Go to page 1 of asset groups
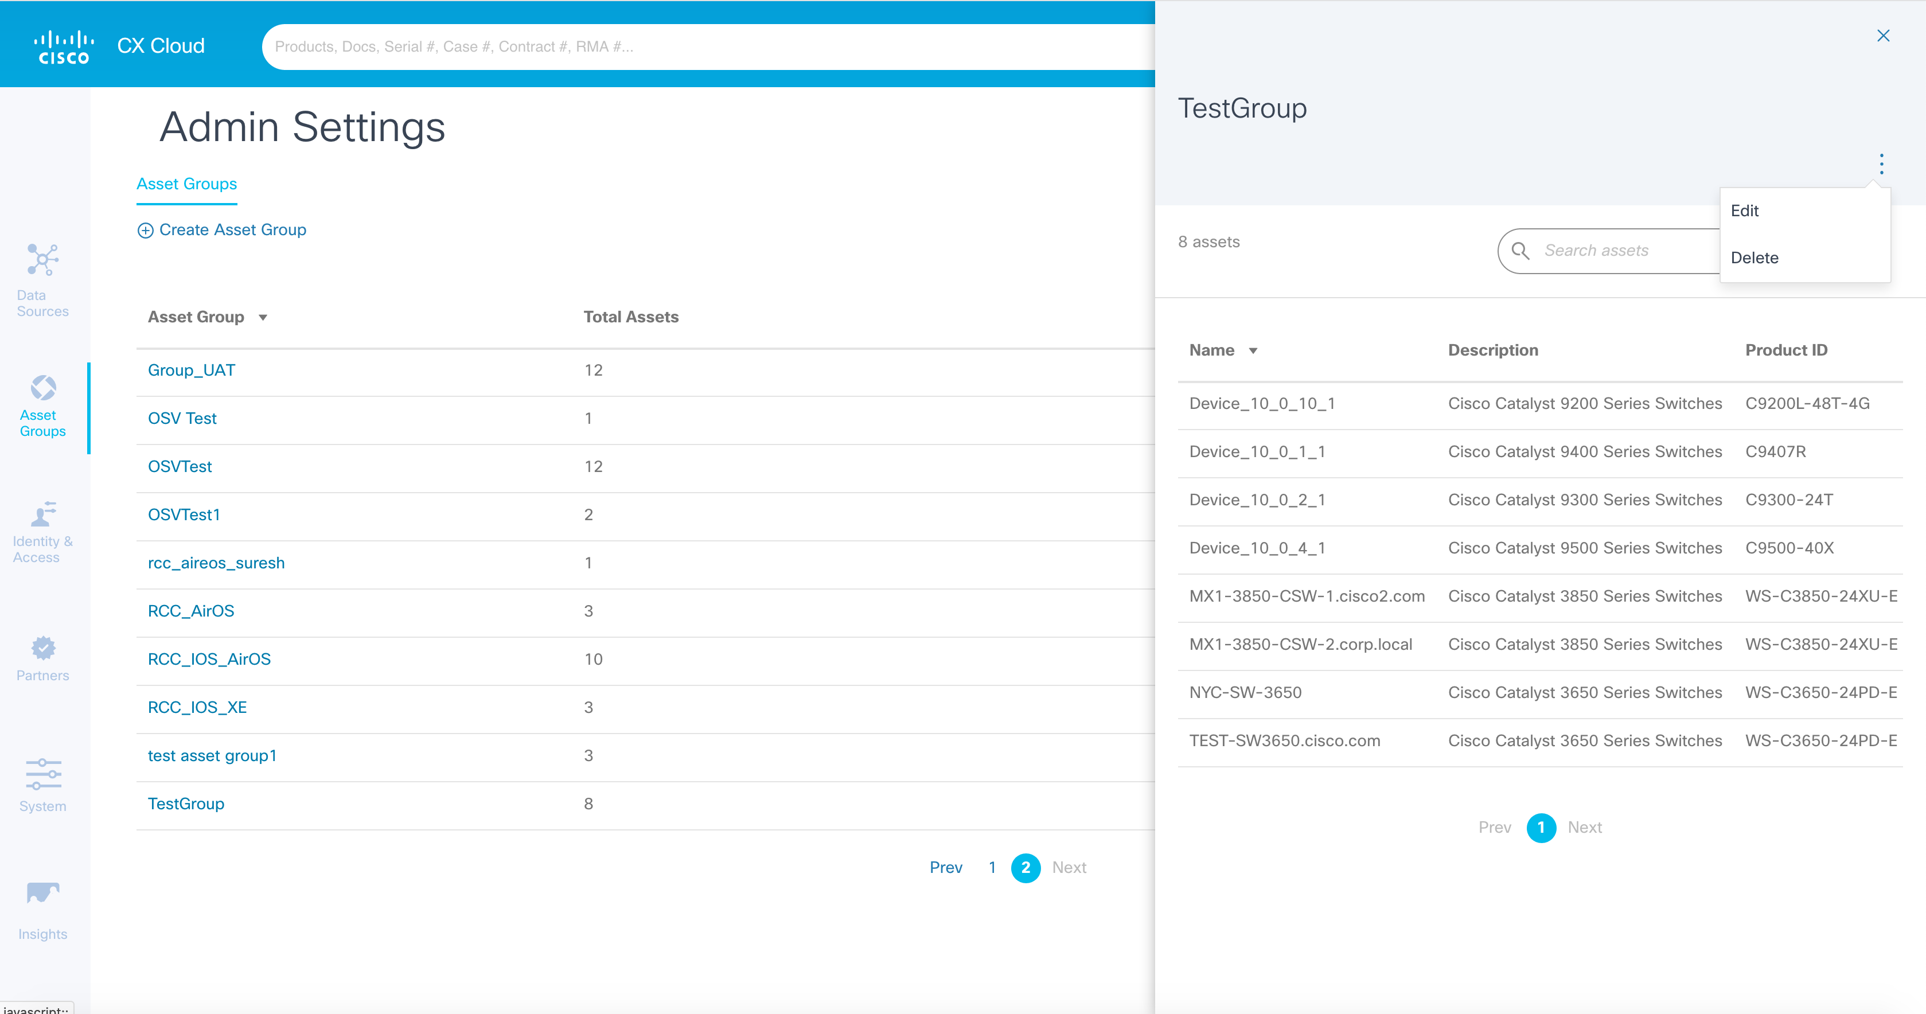Viewport: 1926px width, 1014px height. coord(992,867)
